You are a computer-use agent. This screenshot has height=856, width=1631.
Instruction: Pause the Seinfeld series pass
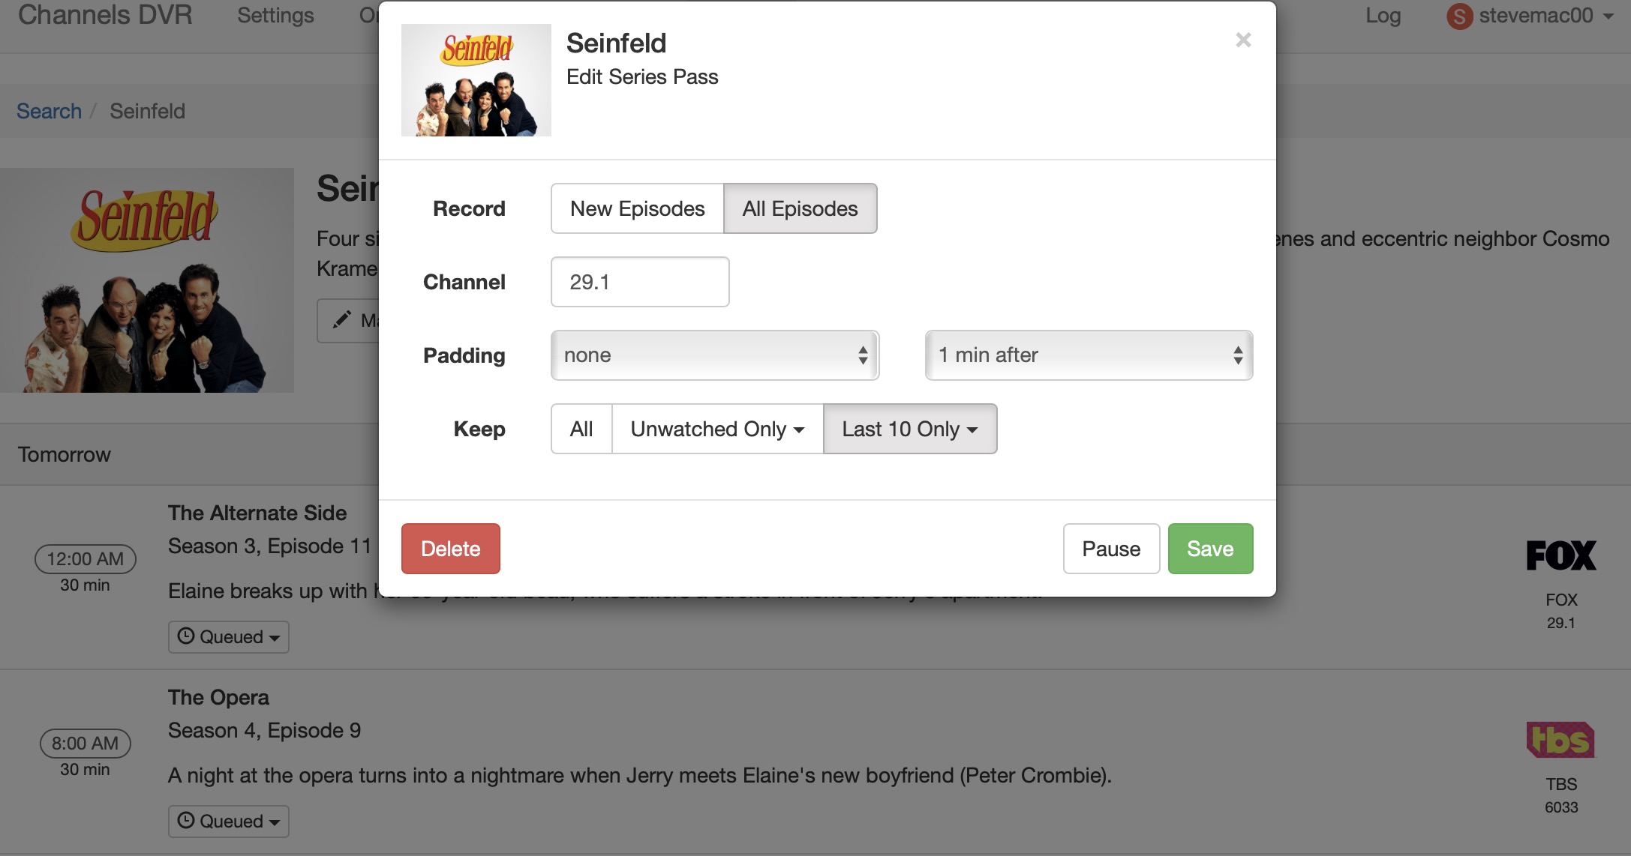click(x=1111, y=549)
